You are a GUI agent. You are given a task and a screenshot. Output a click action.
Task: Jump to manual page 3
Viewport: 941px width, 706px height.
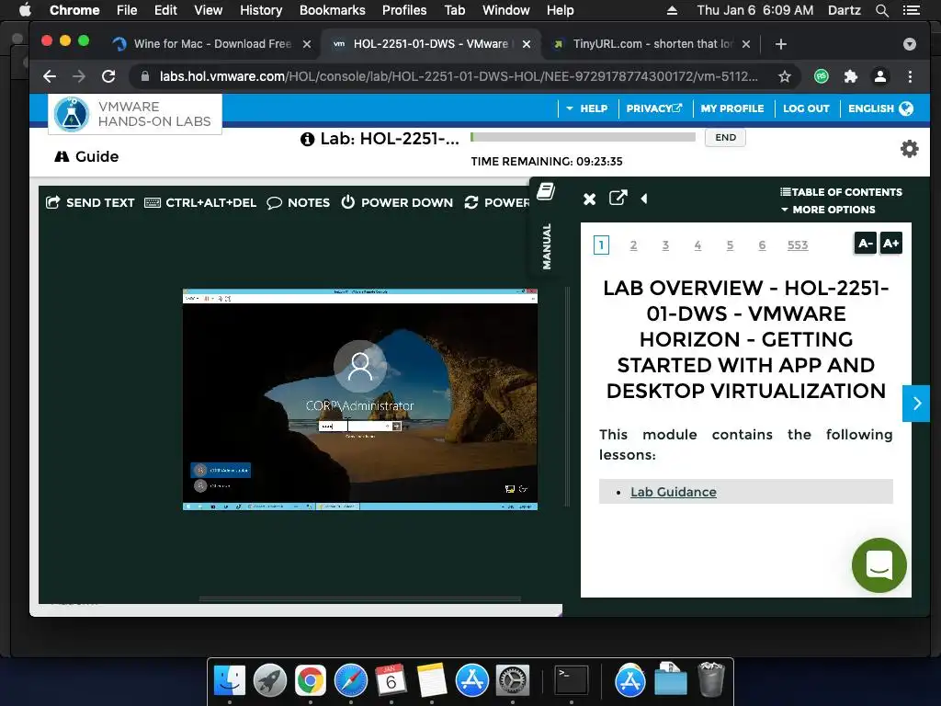tap(665, 245)
